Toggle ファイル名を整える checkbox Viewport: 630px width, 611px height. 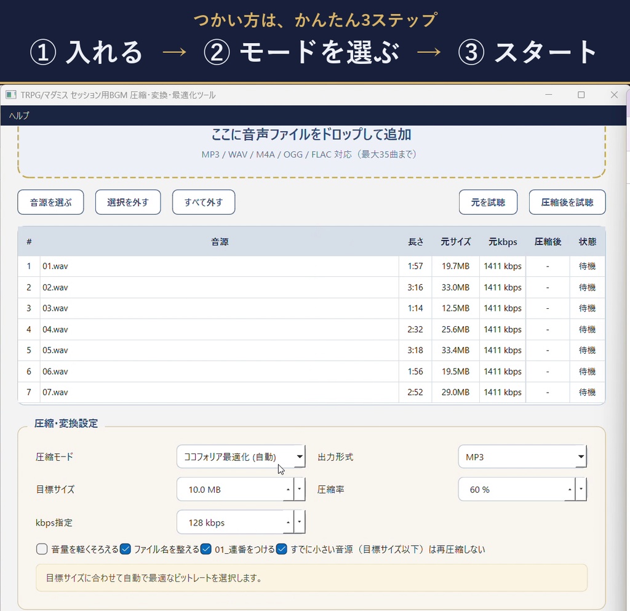coord(126,549)
